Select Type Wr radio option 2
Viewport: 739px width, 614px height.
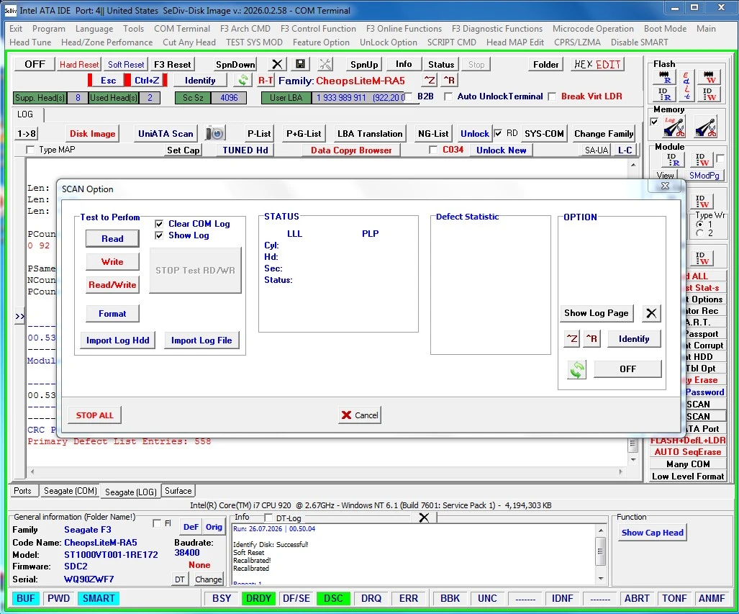coord(700,233)
